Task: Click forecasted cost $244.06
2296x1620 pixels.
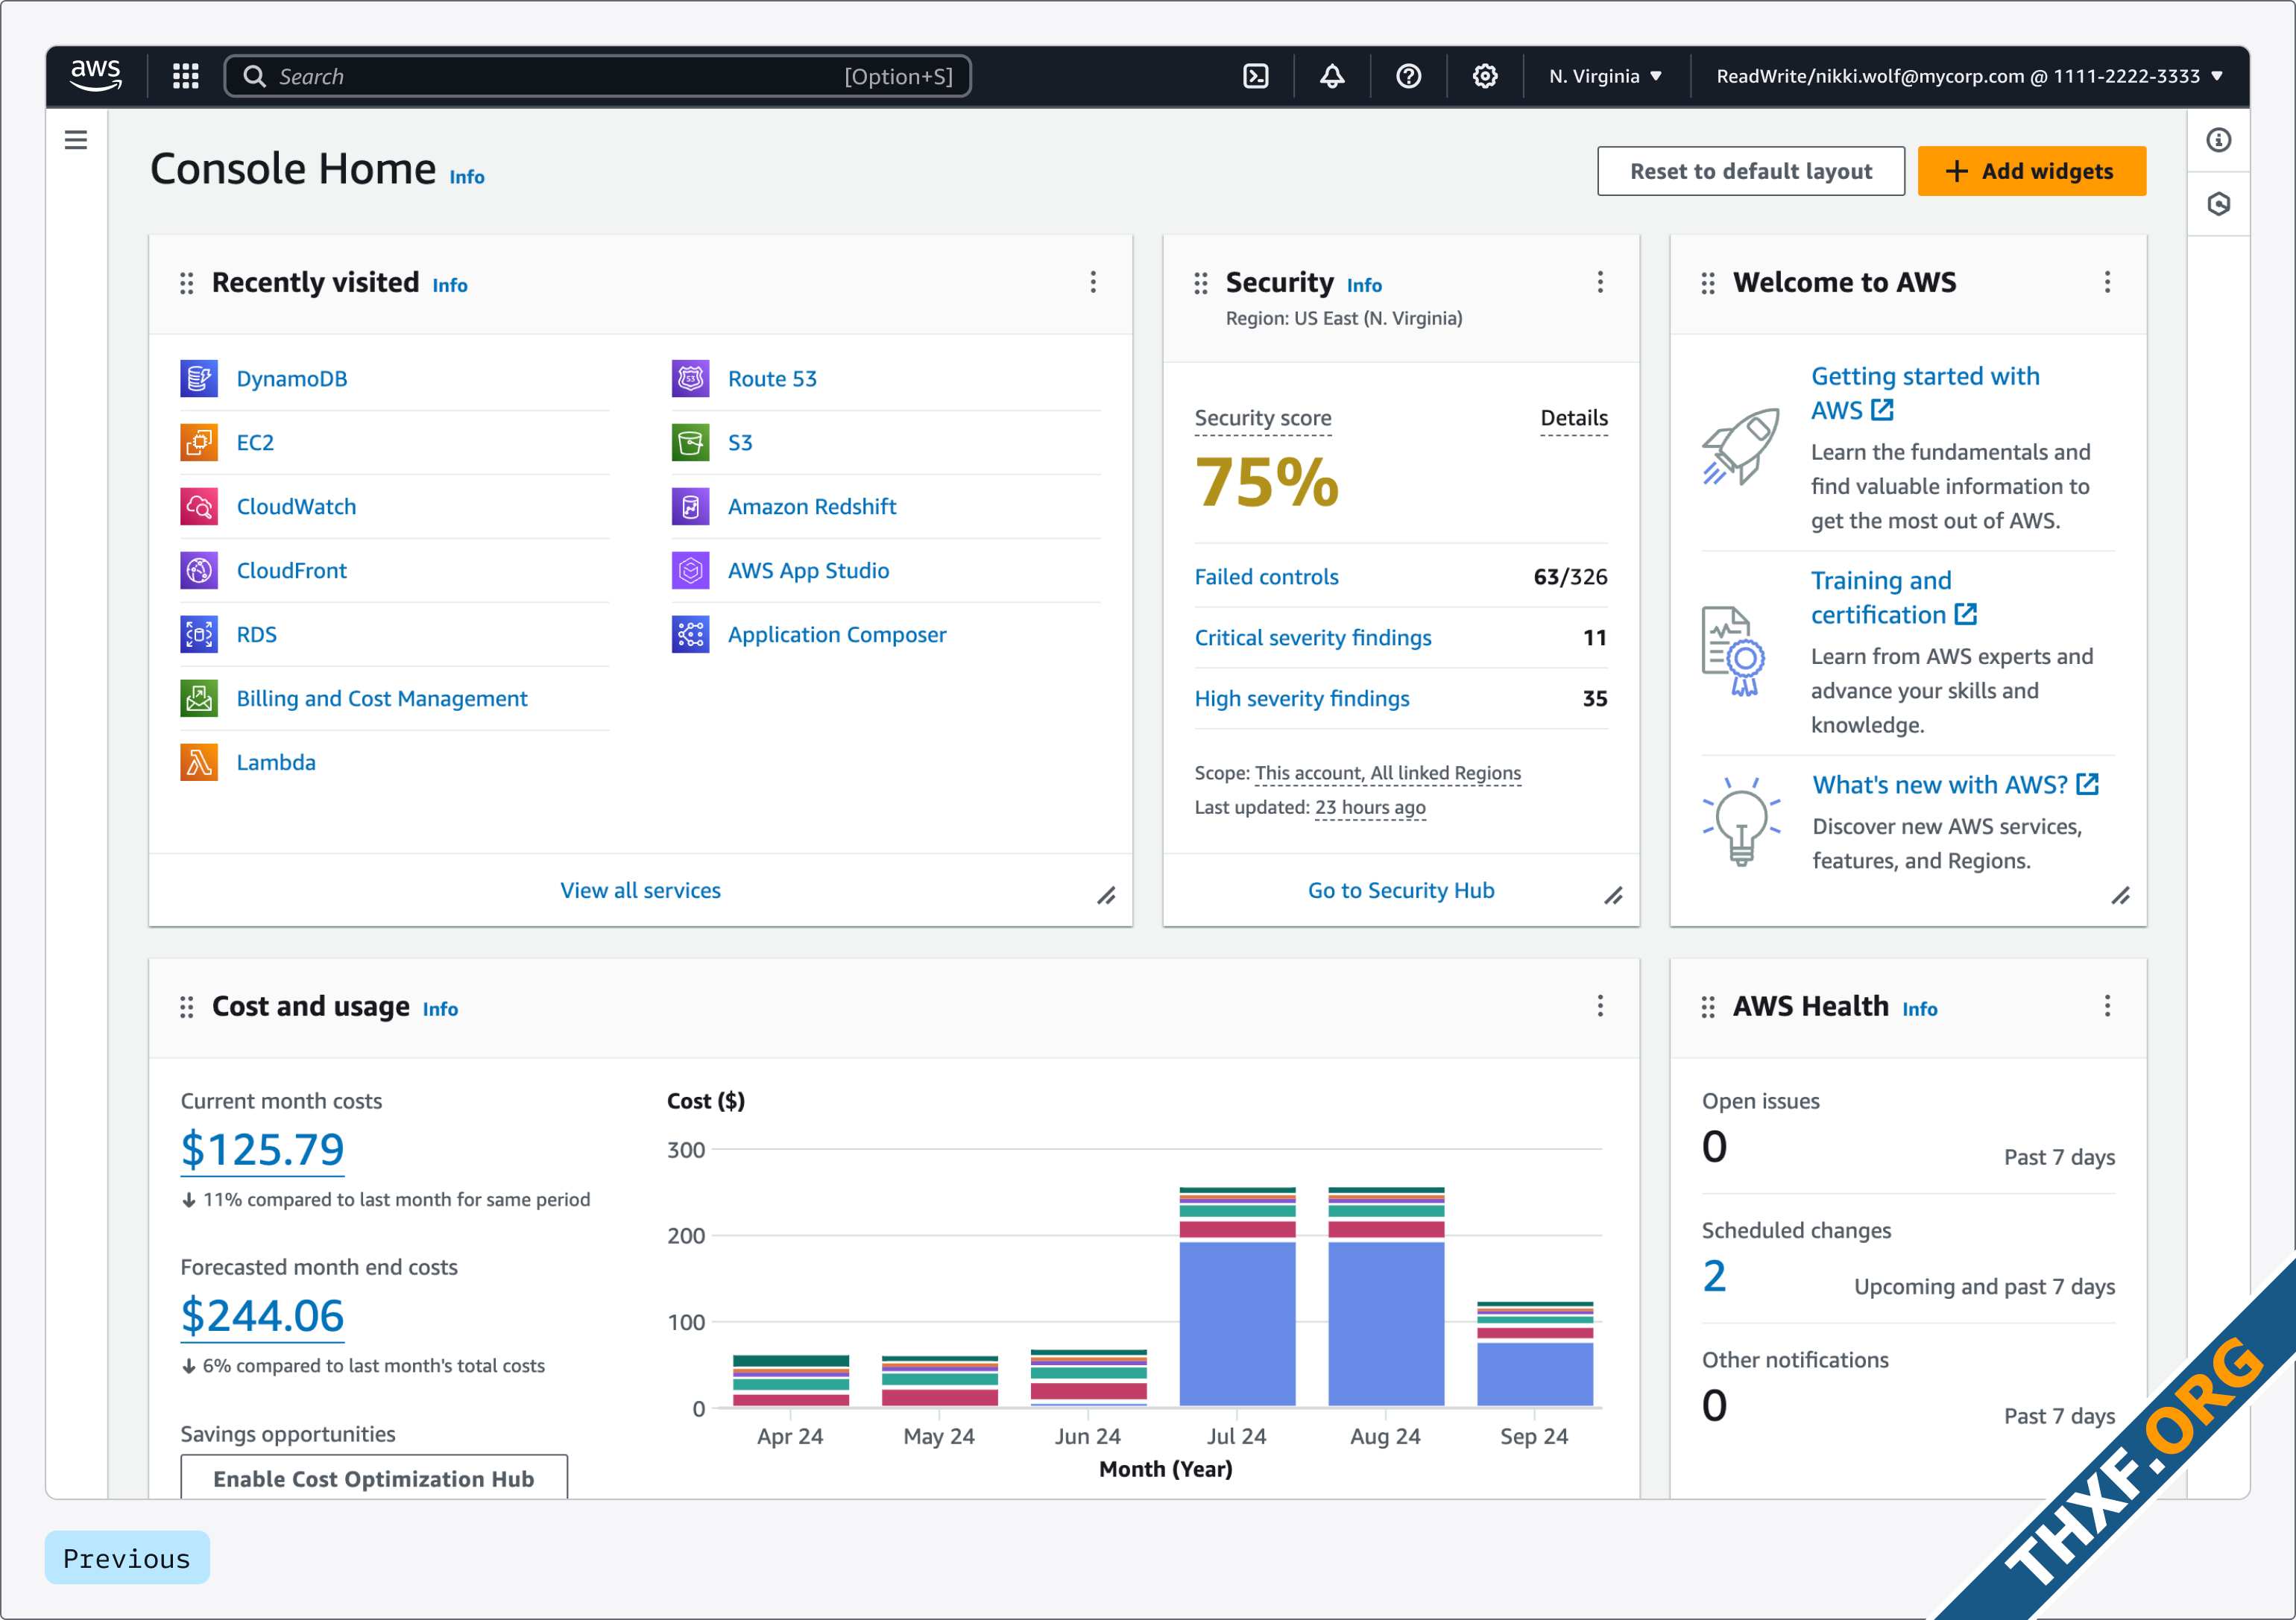Action: [262, 1315]
